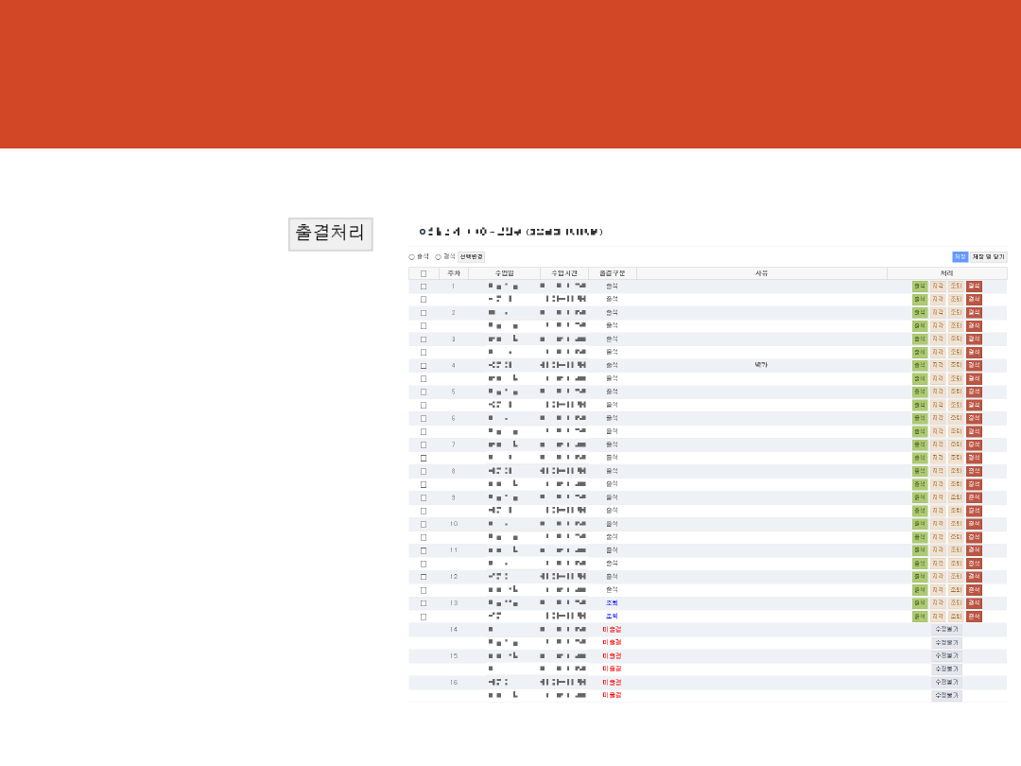Check the checkbox for week 1 row
The width and height of the screenshot is (1021, 766).
(424, 287)
